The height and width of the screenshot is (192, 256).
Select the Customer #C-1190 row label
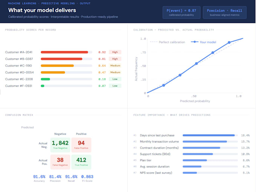tap(18, 66)
